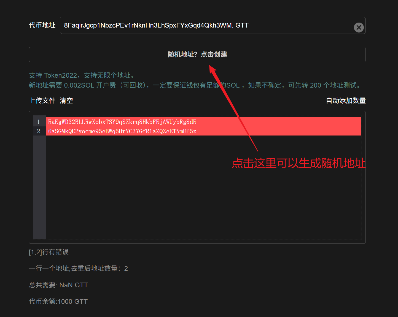The image size is (398, 317).
Task: Click 自动添加数量 to auto-add amounts
Action: coord(346,101)
